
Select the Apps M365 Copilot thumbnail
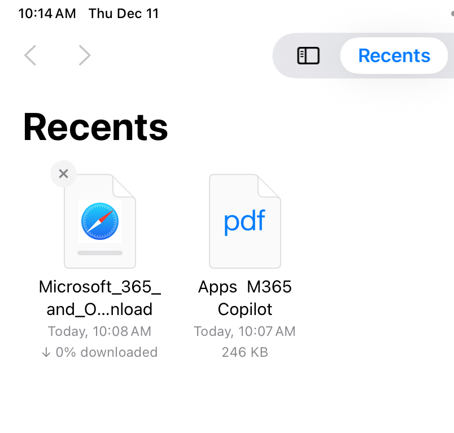(245, 221)
